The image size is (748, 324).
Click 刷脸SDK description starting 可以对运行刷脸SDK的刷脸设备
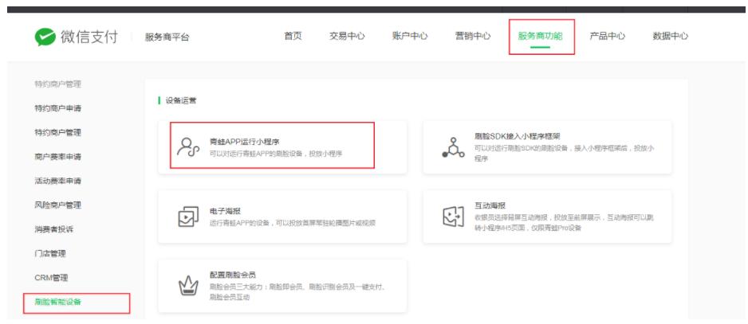pyautogui.click(x=565, y=153)
